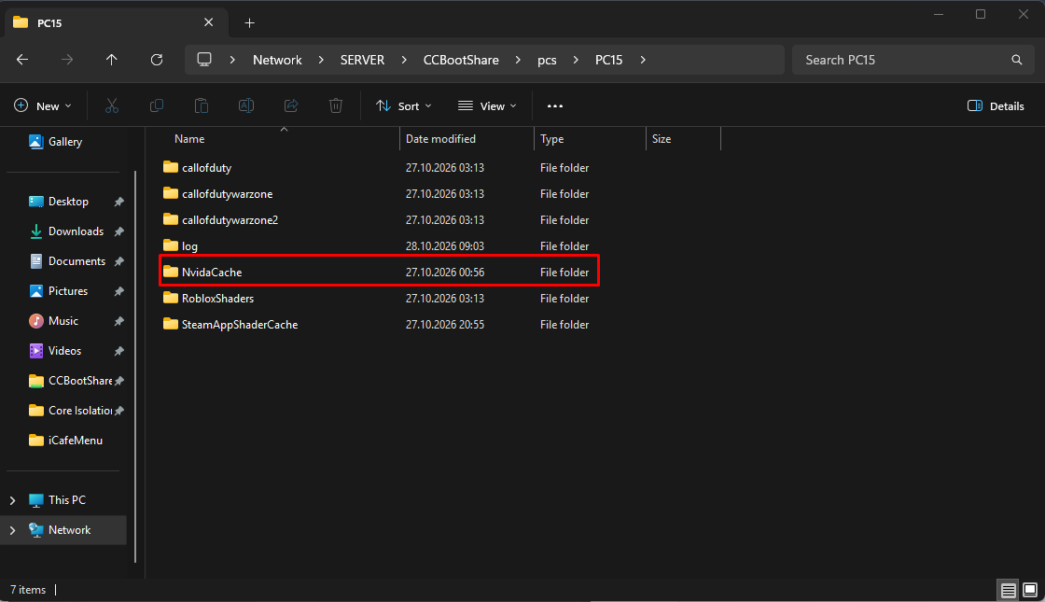Image resolution: width=1045 pixels, height=602 pixels.
Task: Click the Copy icon in toolbar
Action: [x=157, y=106]
